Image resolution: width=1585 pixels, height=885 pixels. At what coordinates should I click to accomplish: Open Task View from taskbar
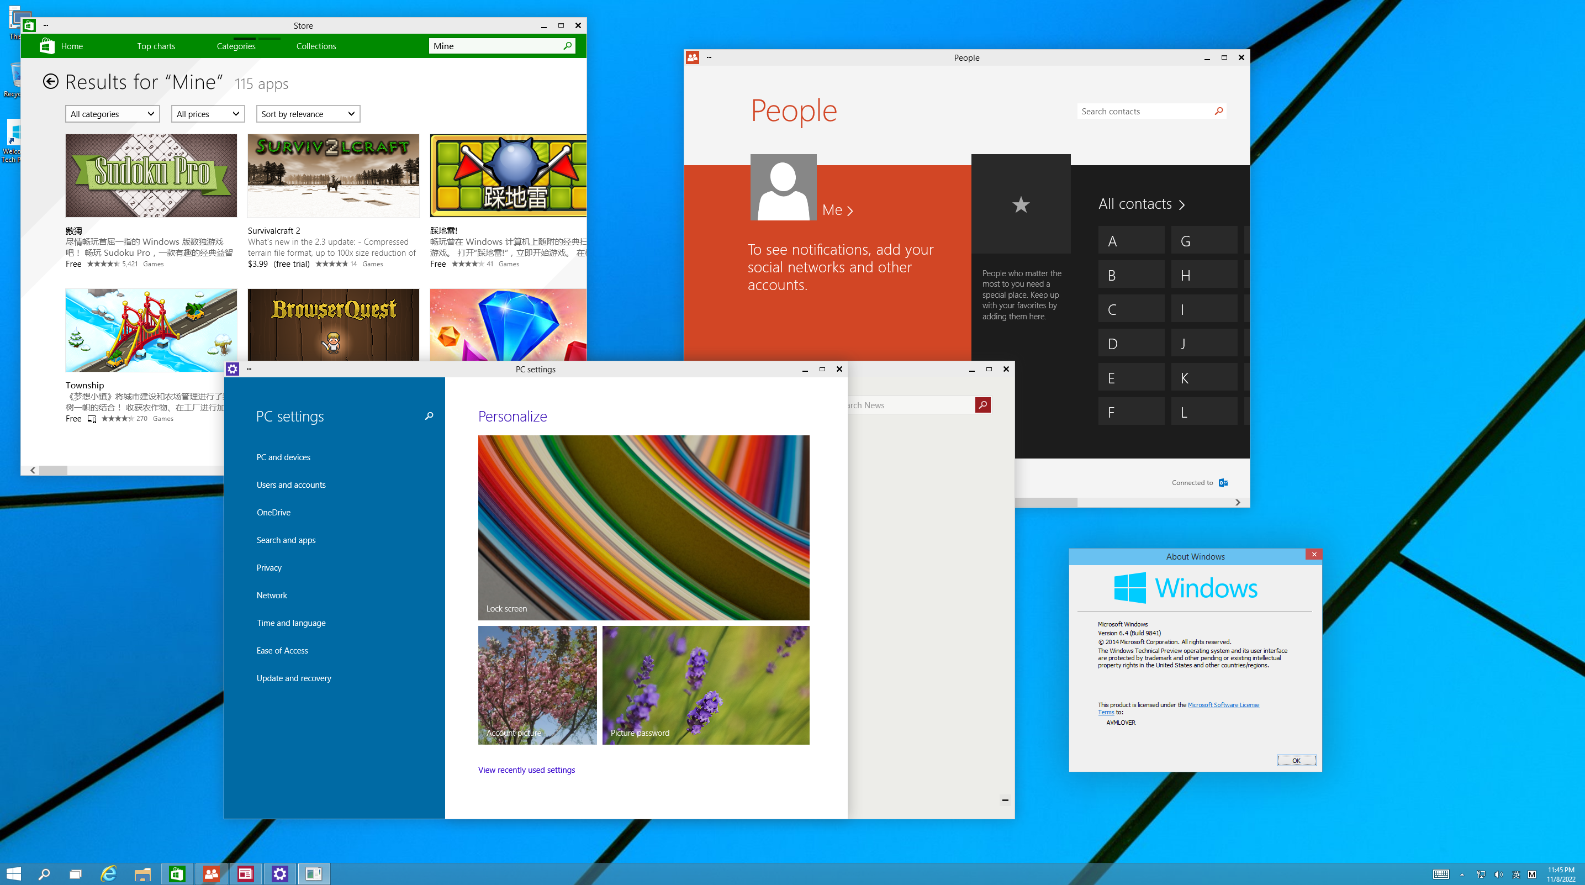click(x=76, y=873)
